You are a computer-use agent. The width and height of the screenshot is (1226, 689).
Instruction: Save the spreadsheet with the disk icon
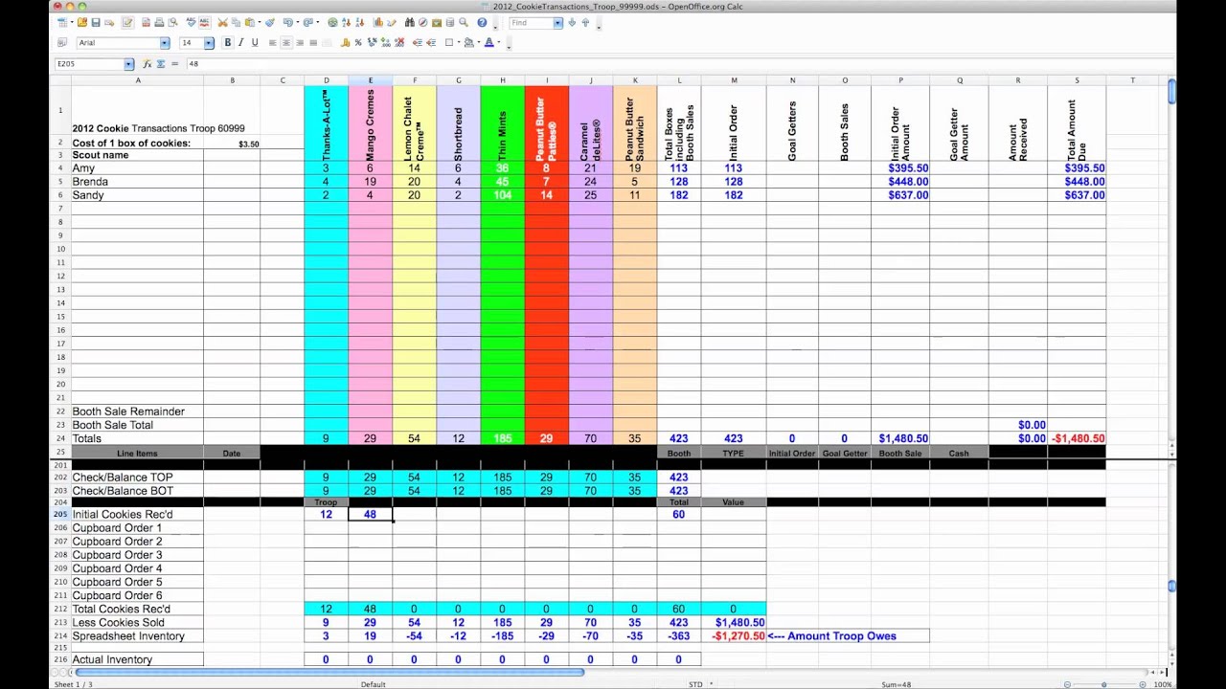[x=96, y=22]
